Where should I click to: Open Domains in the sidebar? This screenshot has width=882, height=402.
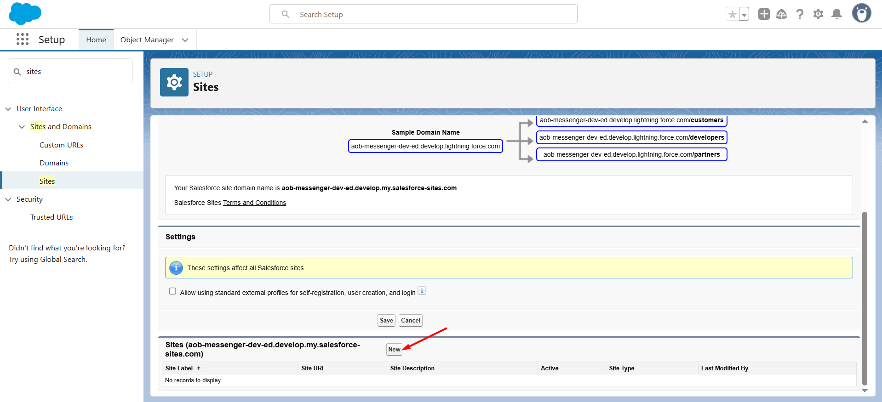pos(54,163)
